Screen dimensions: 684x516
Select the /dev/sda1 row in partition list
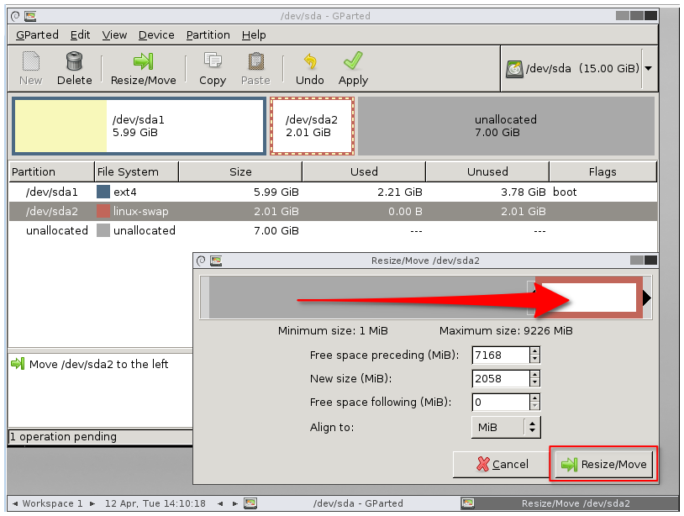coord(333,192)
